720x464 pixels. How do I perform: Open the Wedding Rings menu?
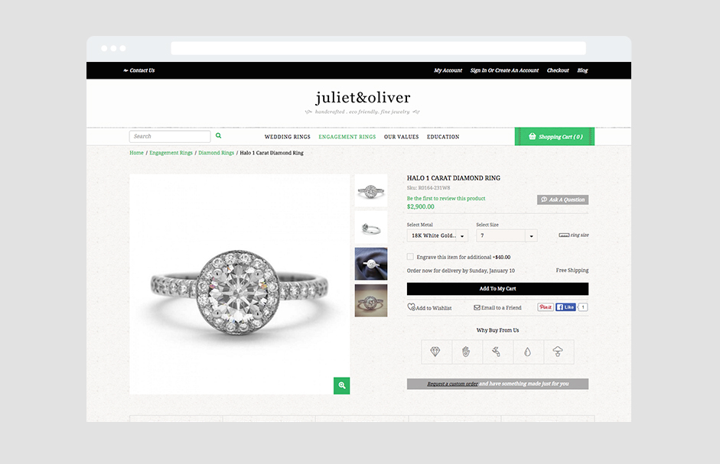coord(288,137)
